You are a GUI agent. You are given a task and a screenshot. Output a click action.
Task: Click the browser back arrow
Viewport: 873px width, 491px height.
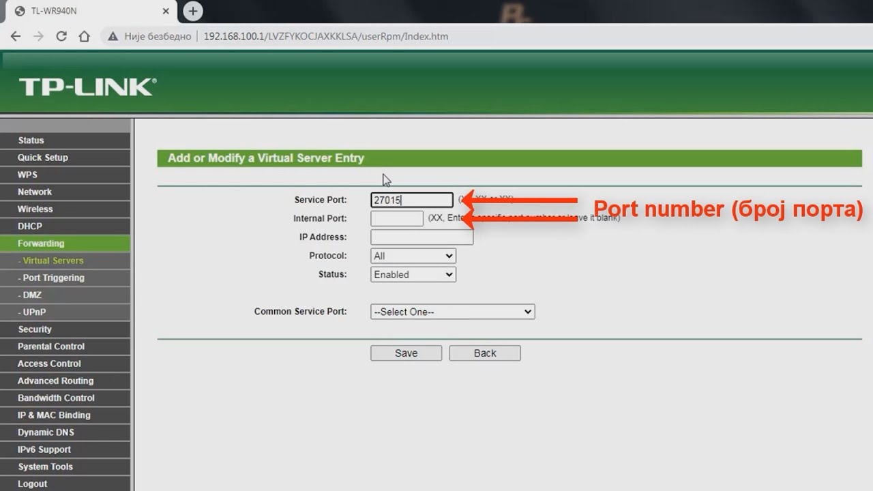pos(16,36)
